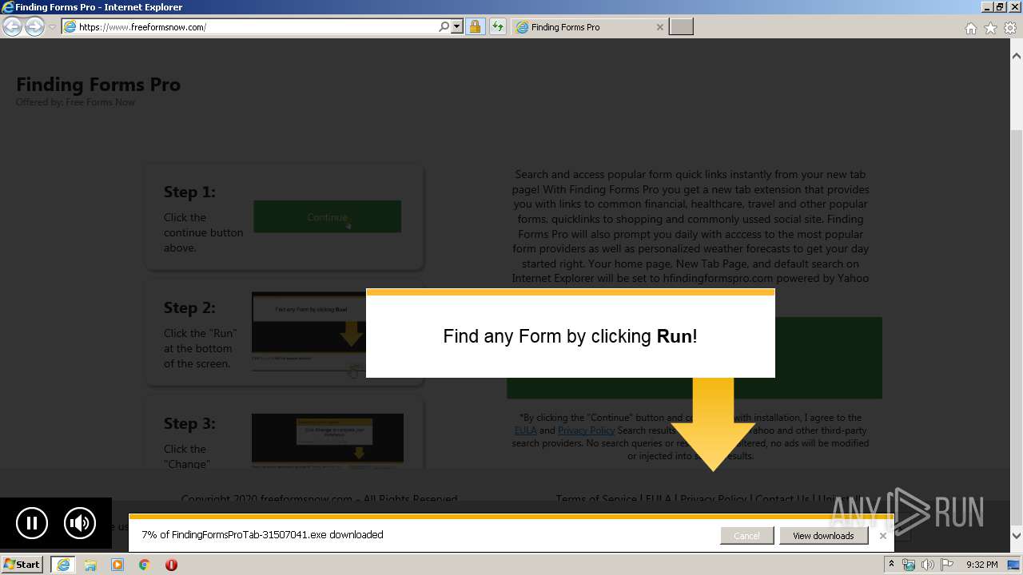Go back with the browser Back arrow

(x=12, y=27)
